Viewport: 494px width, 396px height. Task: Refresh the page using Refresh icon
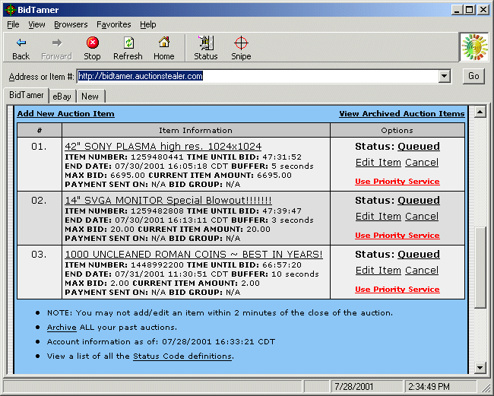[x=128, y=43]
